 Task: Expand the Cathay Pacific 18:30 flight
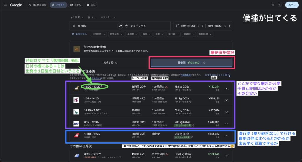(226, 112)
